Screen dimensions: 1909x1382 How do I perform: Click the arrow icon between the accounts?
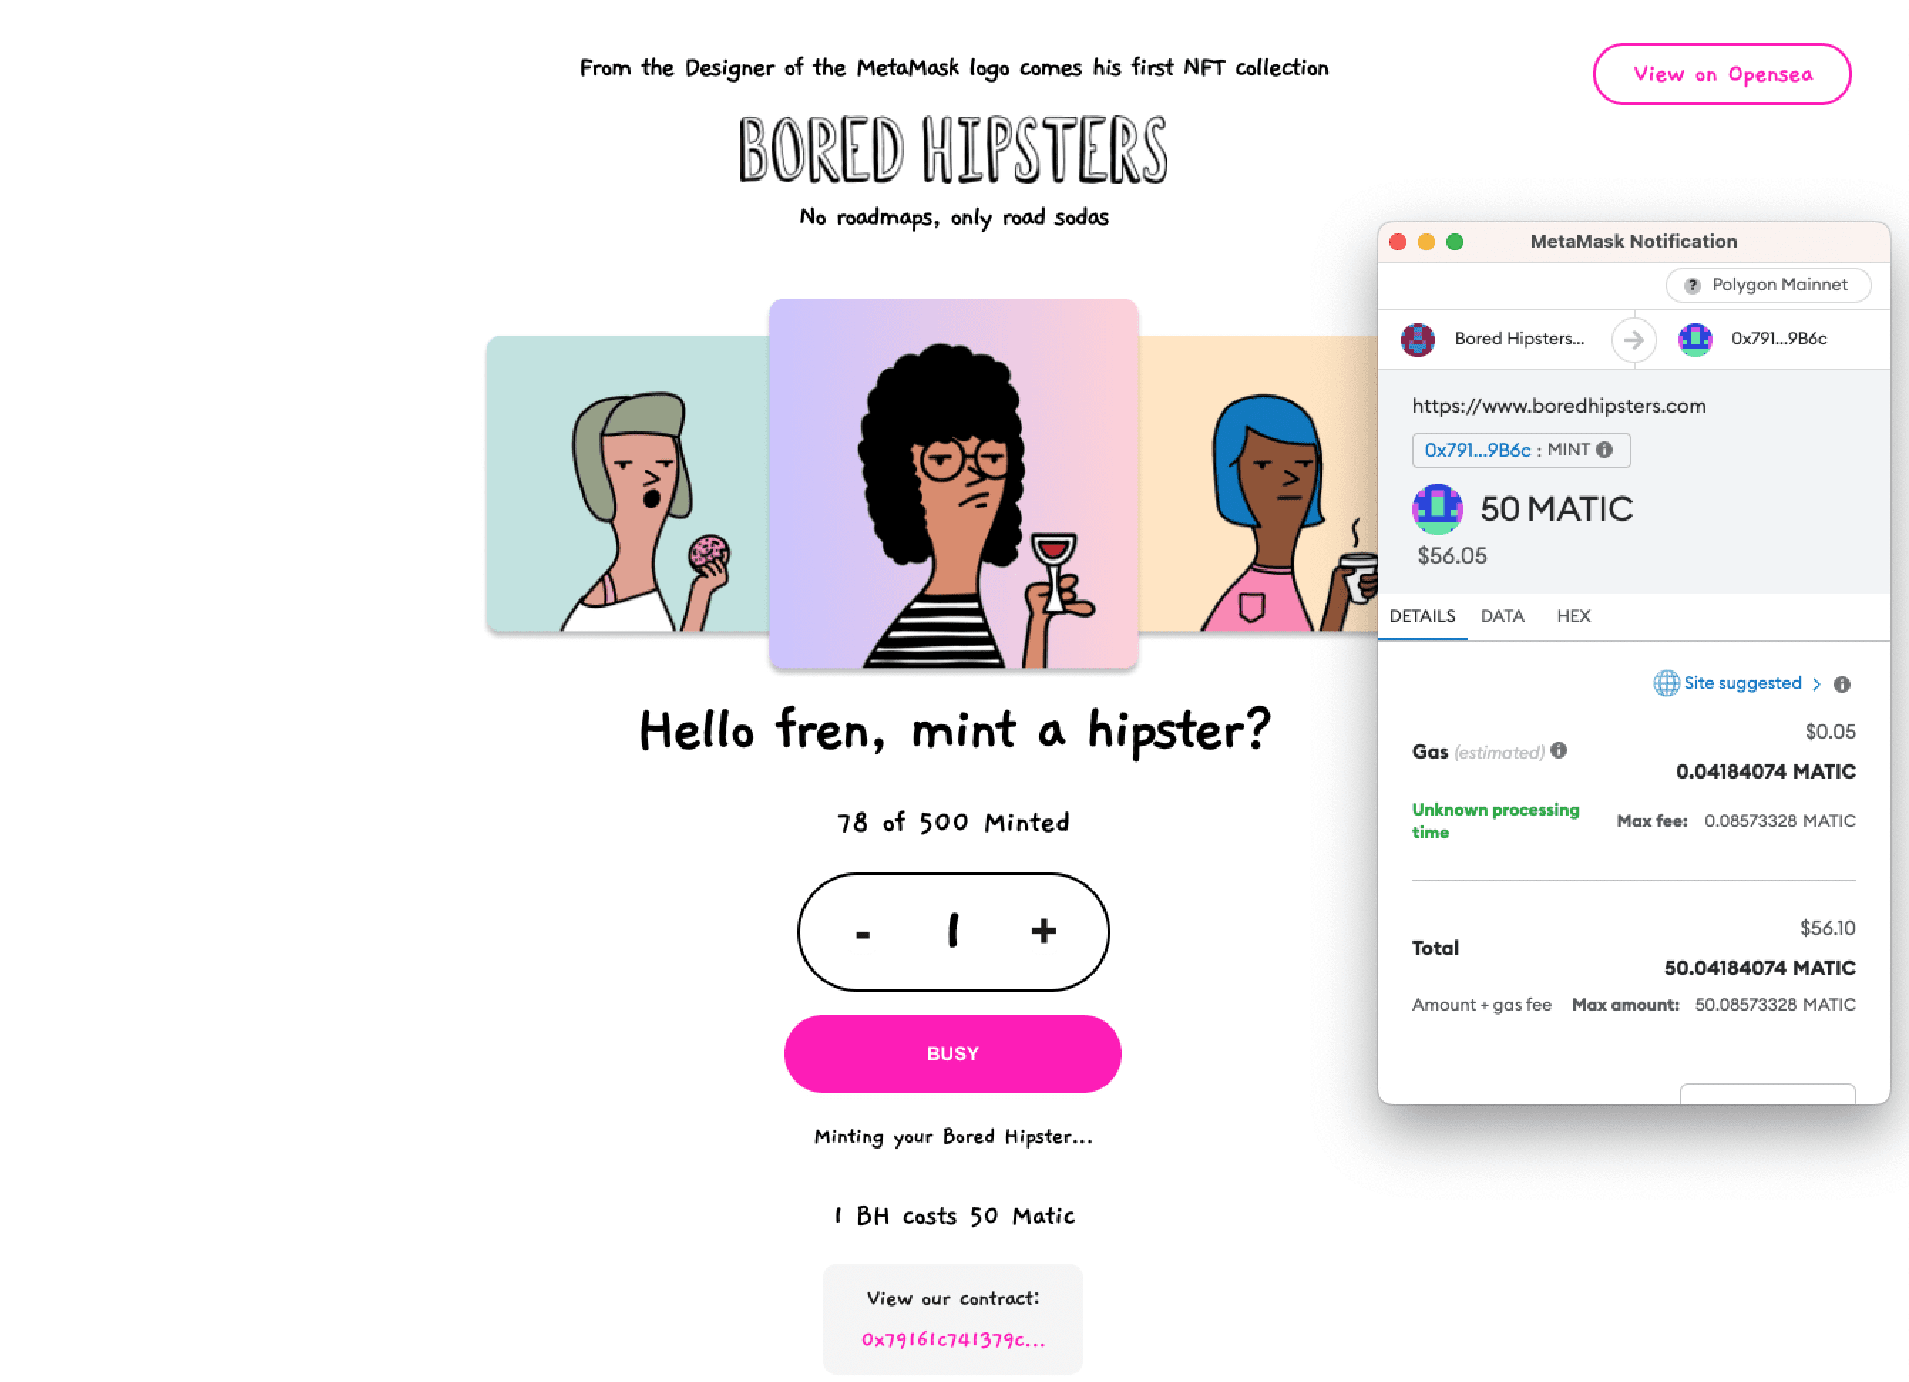pyautogui.click(x=1634, y=339)
